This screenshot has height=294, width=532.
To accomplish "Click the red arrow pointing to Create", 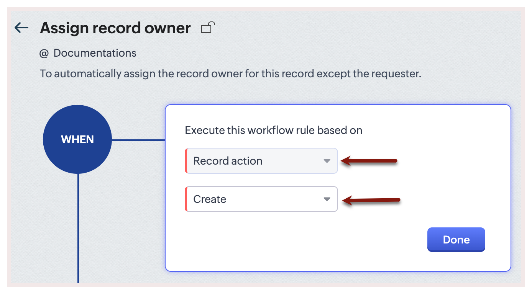I will point(371,200).
